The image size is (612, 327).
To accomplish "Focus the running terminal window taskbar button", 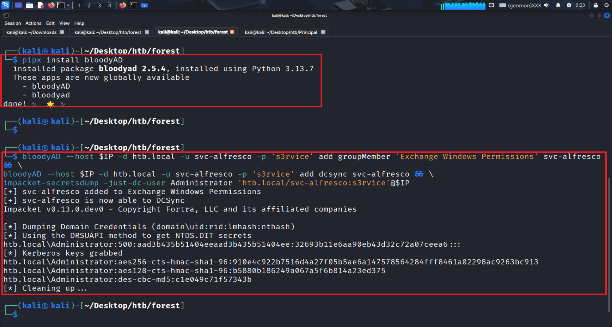I will click(134, 5).
